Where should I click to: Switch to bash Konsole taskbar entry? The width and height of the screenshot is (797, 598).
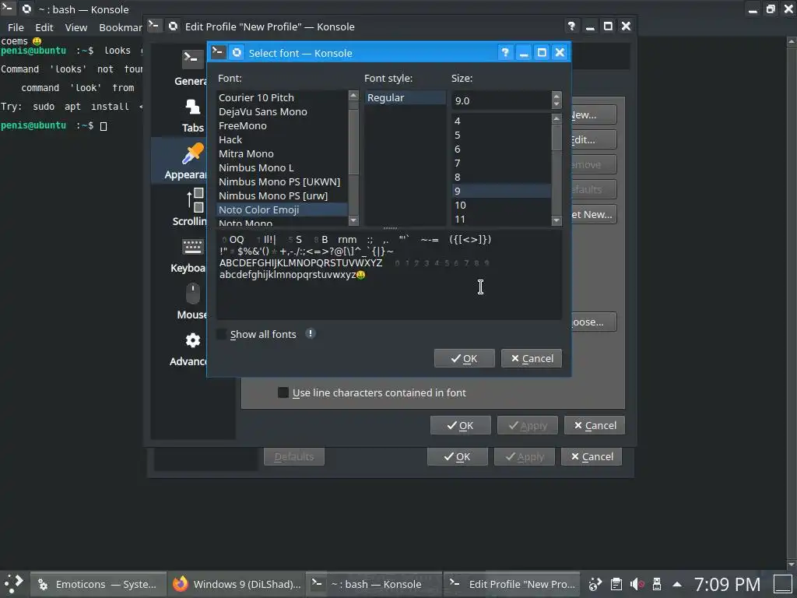click(374, 584)
